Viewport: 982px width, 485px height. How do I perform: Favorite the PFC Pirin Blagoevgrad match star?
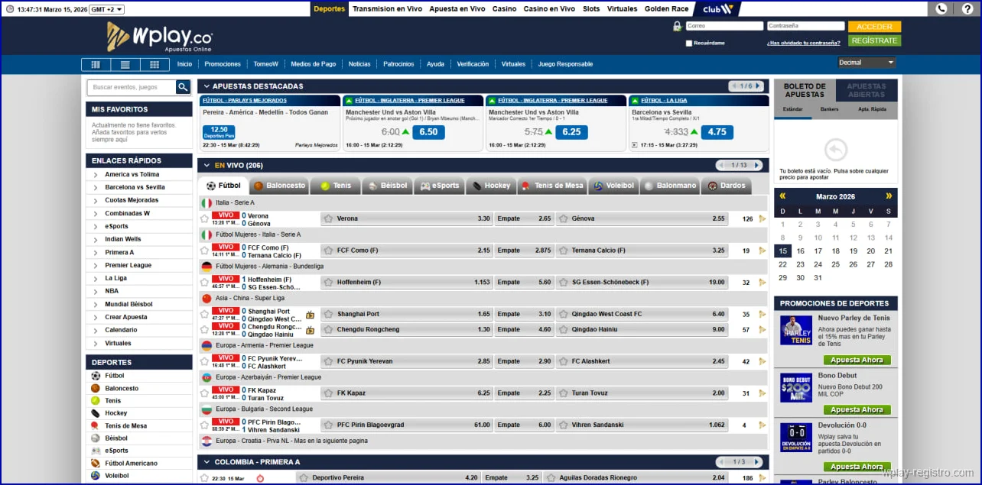pyautogui.click(x=204, y=425)
